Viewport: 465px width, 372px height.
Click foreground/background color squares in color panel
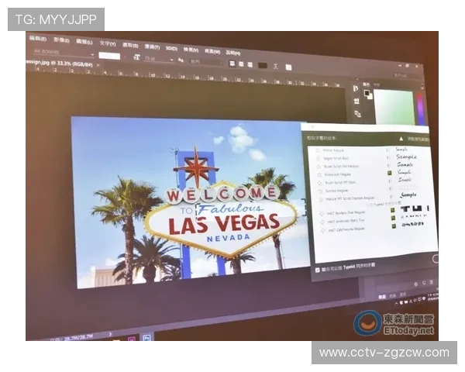368,95
